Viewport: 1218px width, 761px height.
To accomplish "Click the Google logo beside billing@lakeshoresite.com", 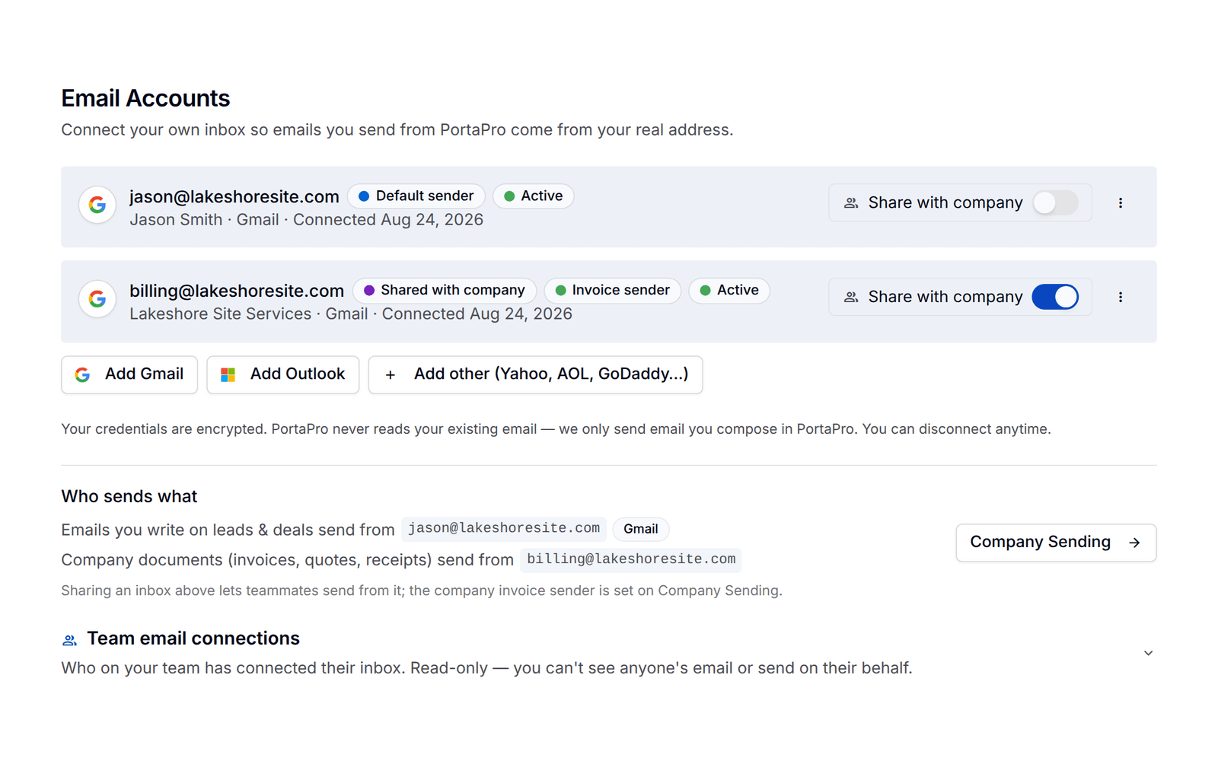I will coord(97,299).
